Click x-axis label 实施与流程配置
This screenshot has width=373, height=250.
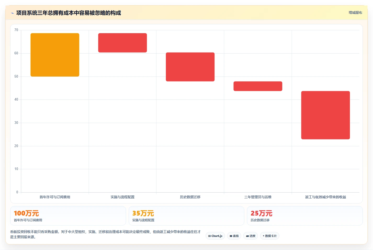pos(122,197)
